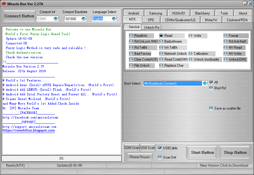Open the Comport inf dropdown
Viewport: 254px width, 175px height.
[x=56, y=19]
